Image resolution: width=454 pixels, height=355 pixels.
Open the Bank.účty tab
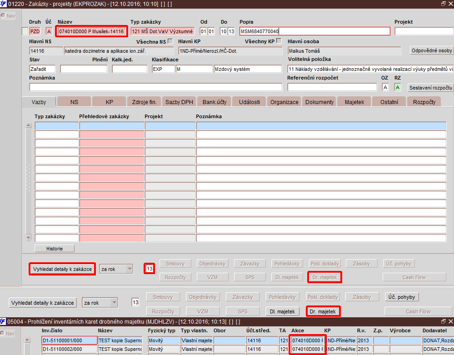point(214,102)
